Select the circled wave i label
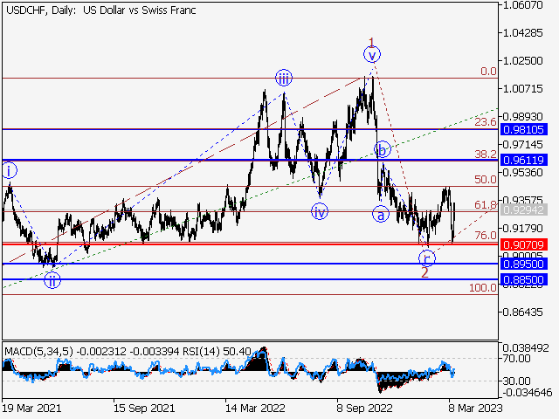559x419 pixels. click(10, 170)
